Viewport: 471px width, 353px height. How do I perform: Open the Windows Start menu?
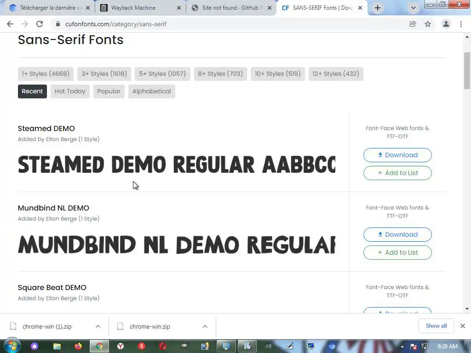click(x=11, y=346)
